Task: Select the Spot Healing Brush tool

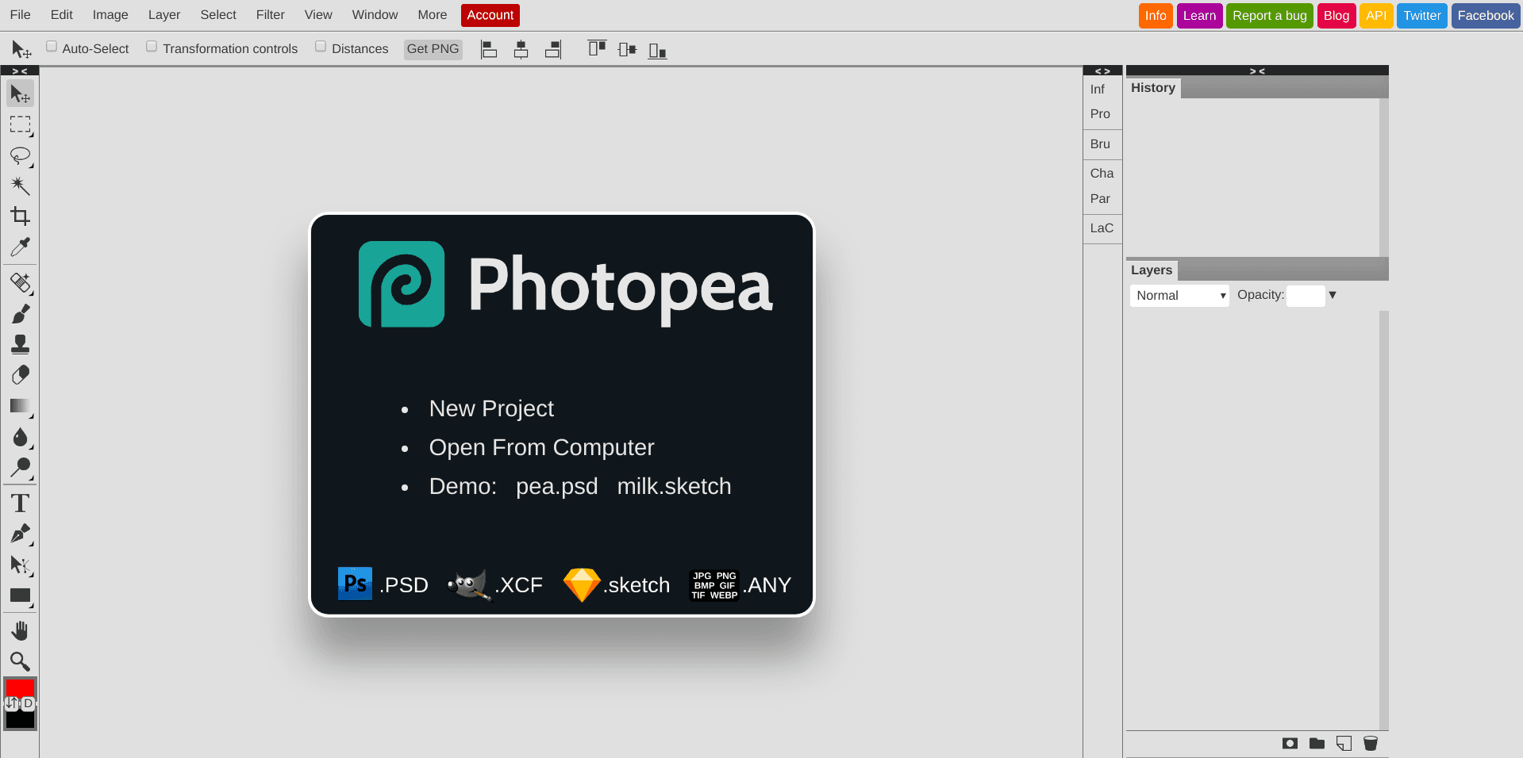Action: click(x=20, y=283)
